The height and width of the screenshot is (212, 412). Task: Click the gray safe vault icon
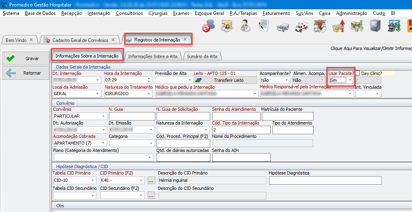pos(374,27)
